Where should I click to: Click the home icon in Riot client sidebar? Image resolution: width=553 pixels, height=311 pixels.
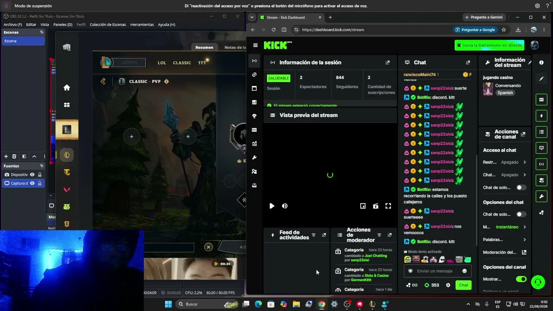pos(67,88)
